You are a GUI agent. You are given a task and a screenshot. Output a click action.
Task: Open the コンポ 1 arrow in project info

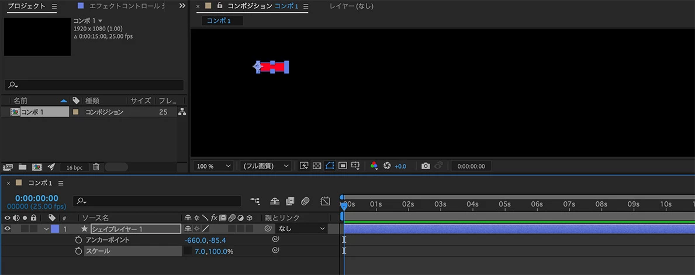point(100,21)
